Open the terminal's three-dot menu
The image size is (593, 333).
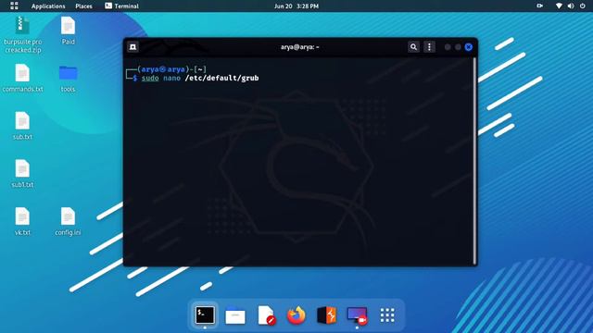click(x=429, y=47)
